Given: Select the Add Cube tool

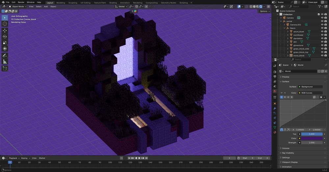Looking at the screenshot, I should tap(5, 68).
